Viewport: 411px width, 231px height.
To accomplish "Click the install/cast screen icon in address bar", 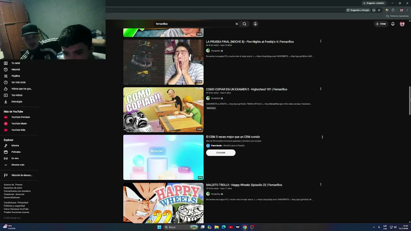I will click(374, 10).
